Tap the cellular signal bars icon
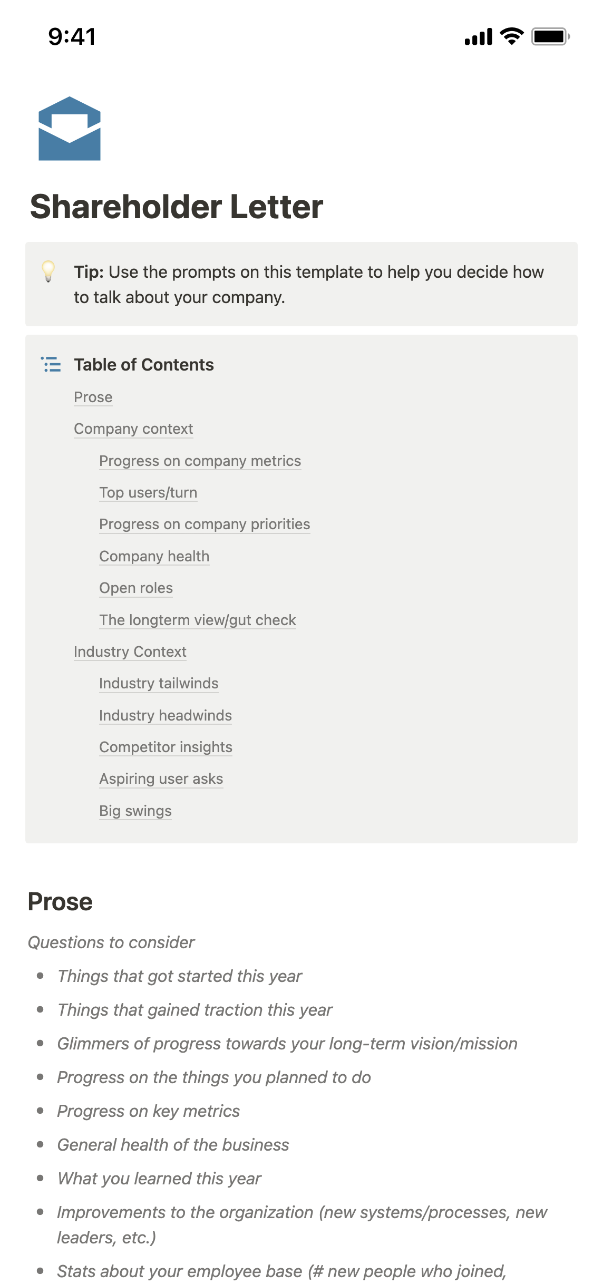Viewport: 593px width, 1284px height. [478, 37]
